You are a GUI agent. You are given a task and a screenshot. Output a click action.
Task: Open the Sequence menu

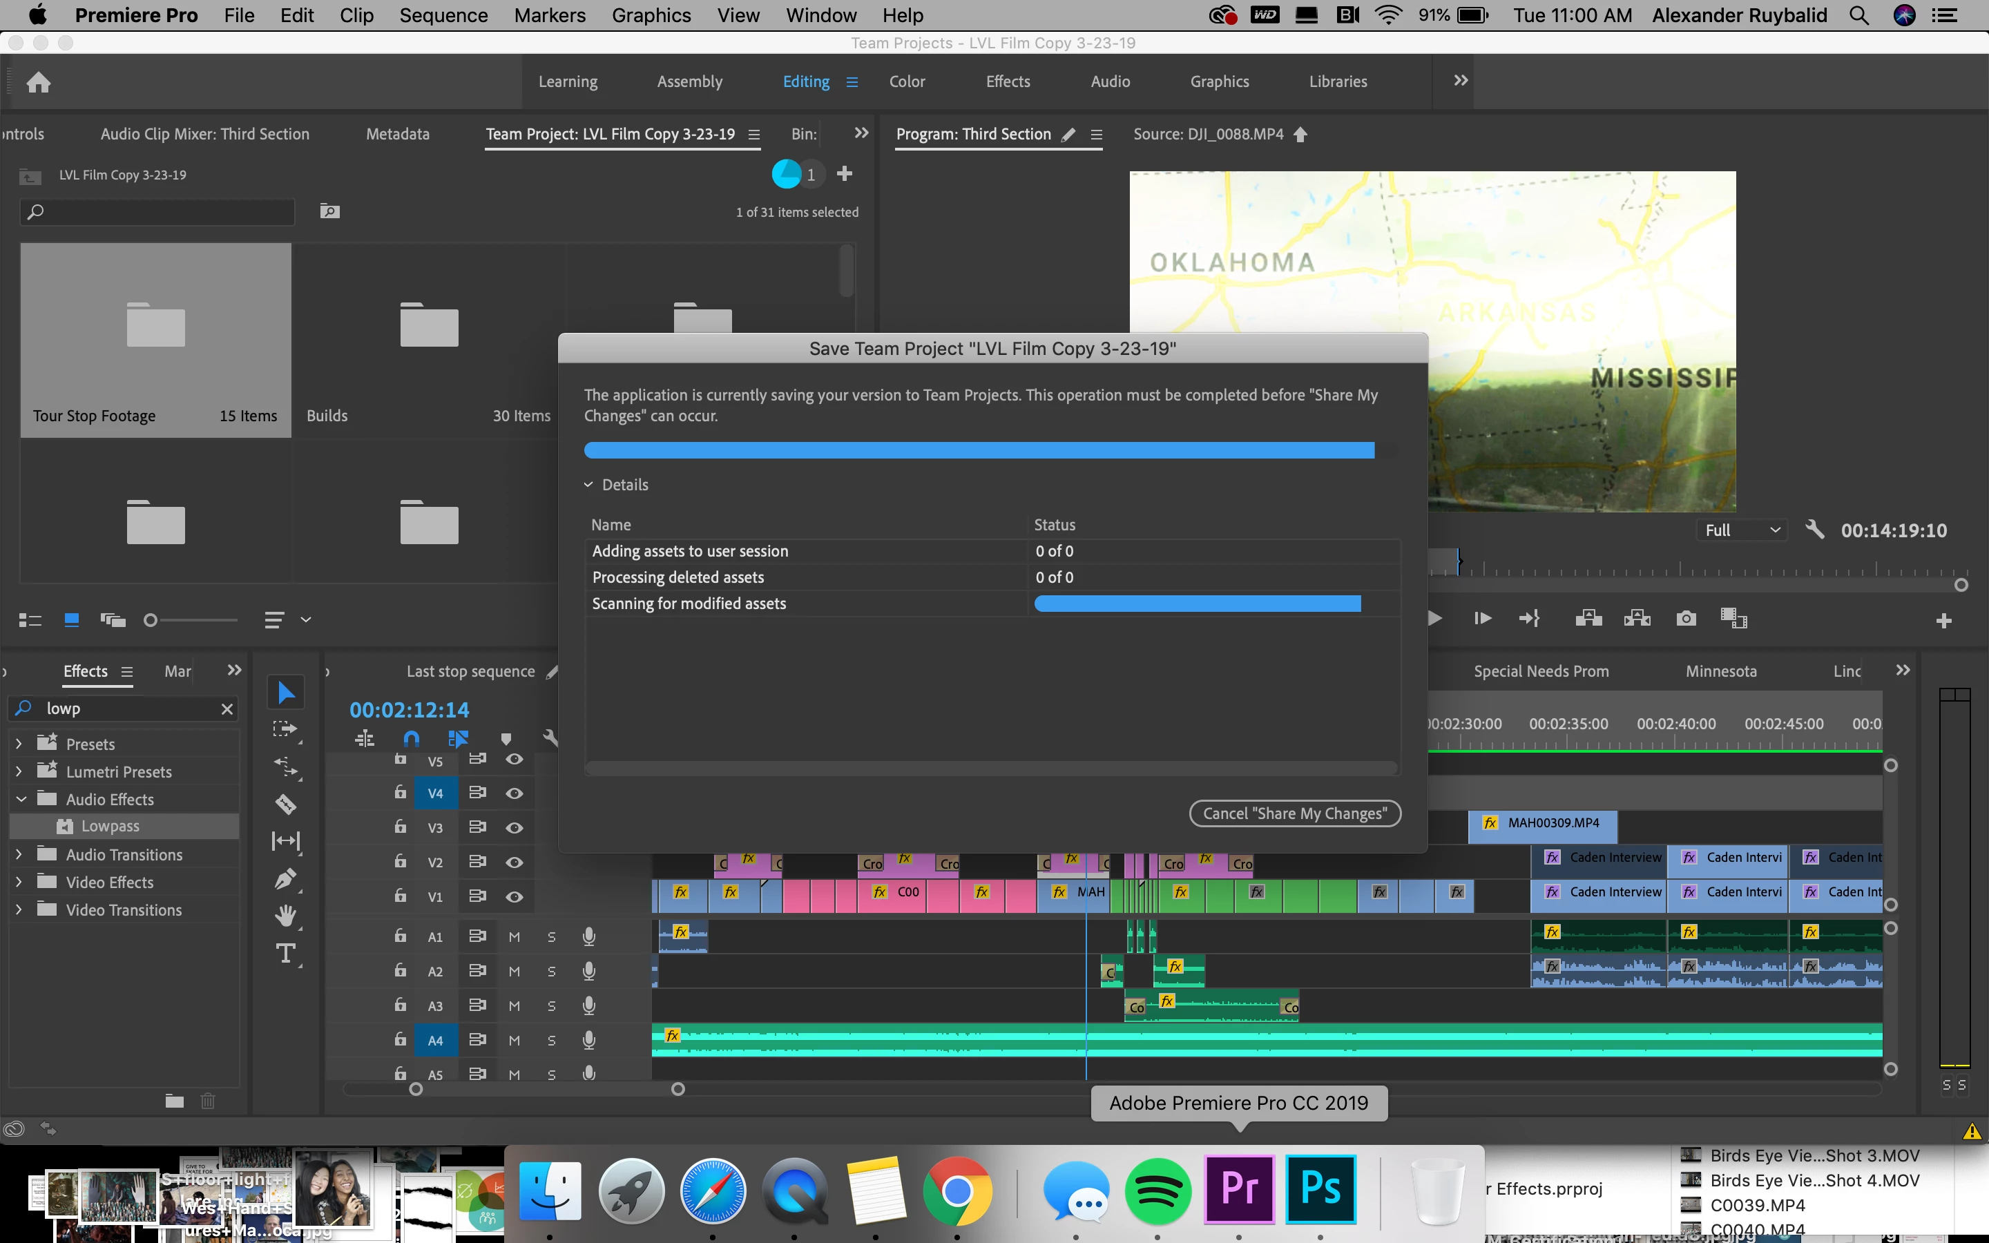(443, 15)
